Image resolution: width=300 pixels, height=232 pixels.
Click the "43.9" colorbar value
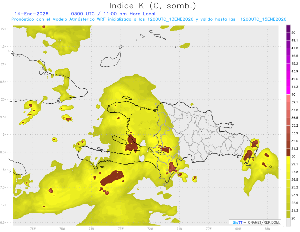295,71
